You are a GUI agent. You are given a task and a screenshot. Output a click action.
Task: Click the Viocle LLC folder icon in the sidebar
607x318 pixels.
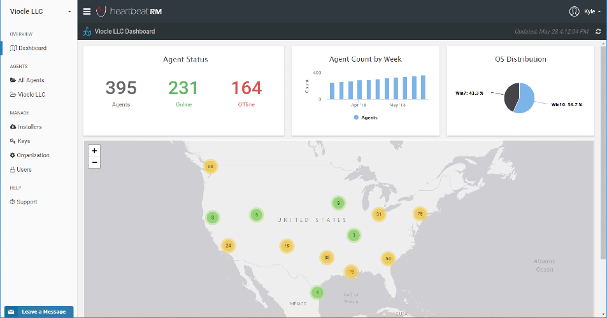point(13,94)
